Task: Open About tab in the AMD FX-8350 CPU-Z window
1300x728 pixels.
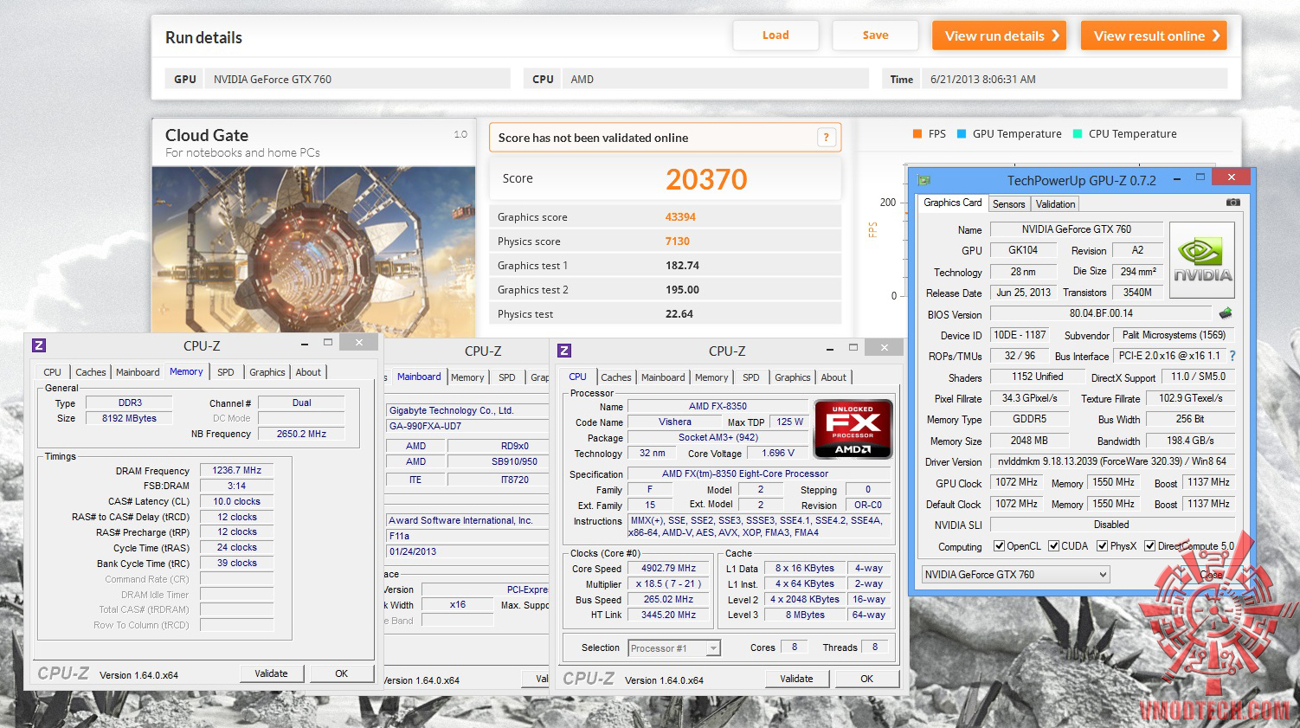Action: tap(833, 377)
